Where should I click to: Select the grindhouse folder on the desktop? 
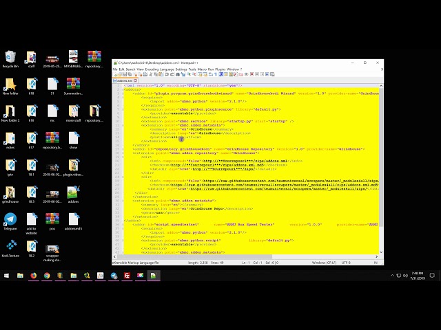(x=10, y=195)
